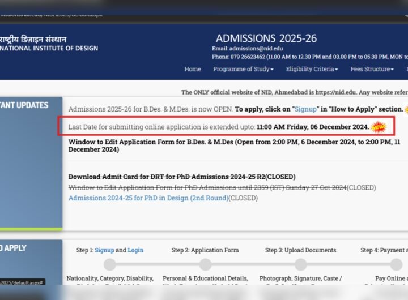The height and width of the screenshot is (300, 408).
Task: Click Window to Edit PhD Admissions struck-through text
Action: click(207, 188)
